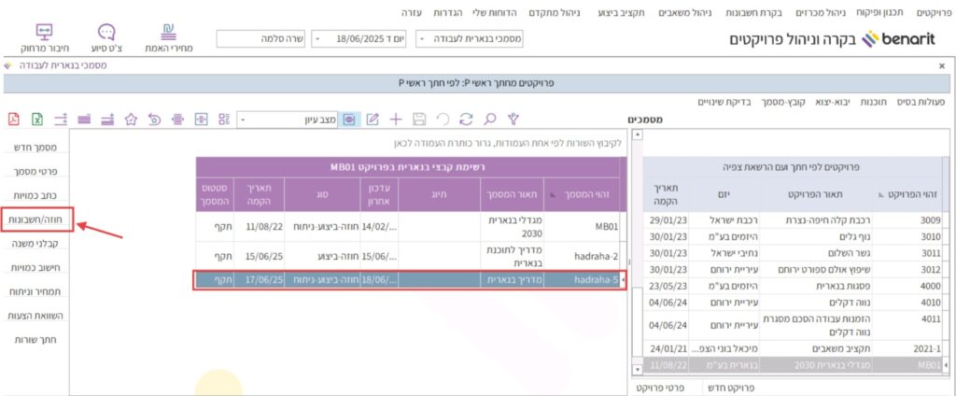Open צ'ט סיוע chat support
The height and width of the screenshot is (396, 956).
coord(107,38)
